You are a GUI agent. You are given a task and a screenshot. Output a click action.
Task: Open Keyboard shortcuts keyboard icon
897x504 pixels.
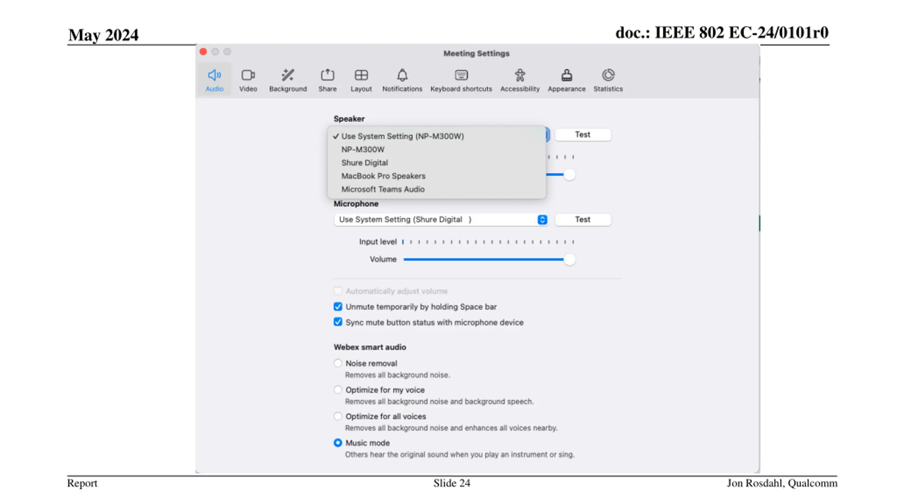point(461,75)
